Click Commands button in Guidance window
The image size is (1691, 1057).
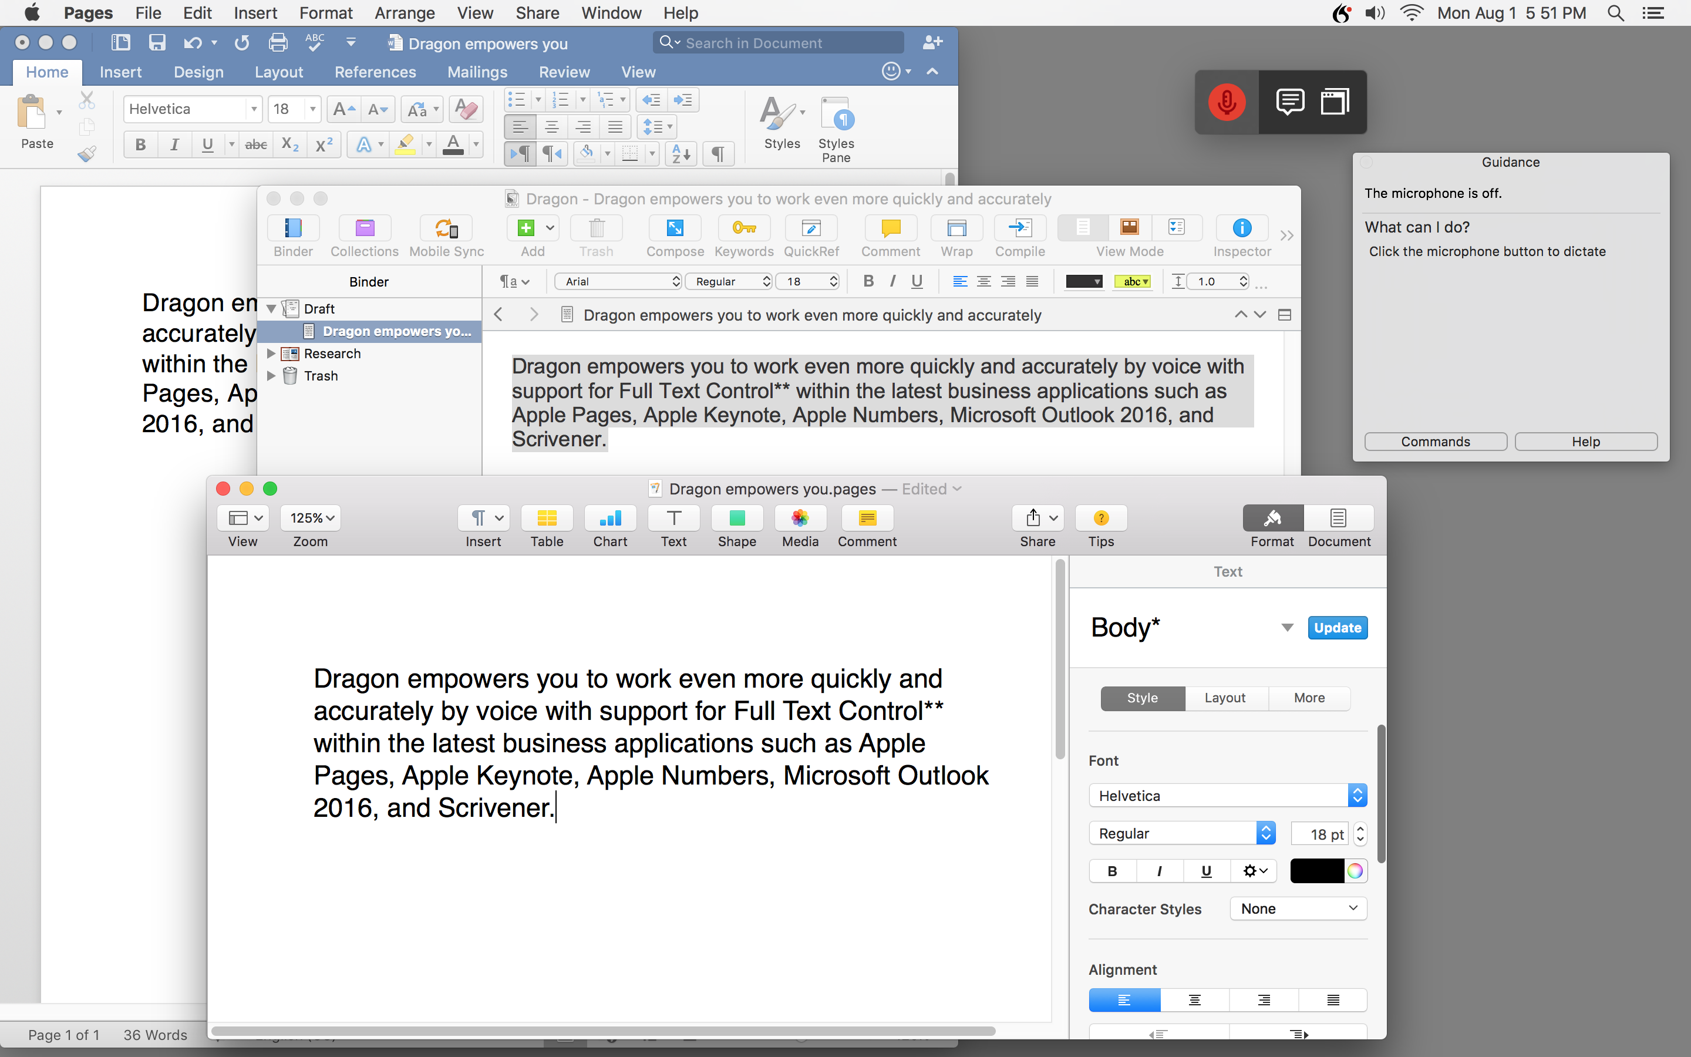tap(1435, 441)
